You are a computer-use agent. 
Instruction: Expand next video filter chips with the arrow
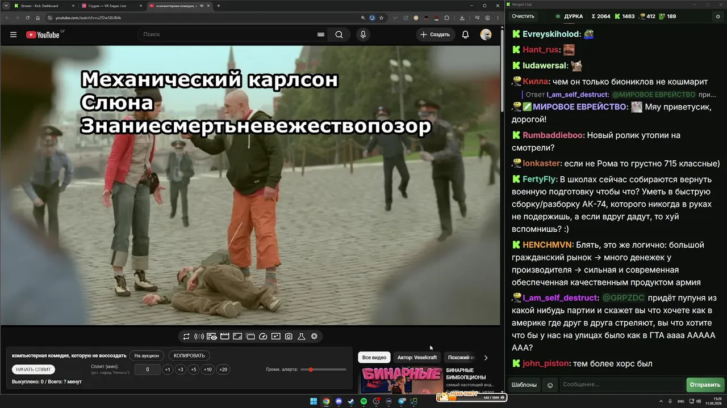486,358
